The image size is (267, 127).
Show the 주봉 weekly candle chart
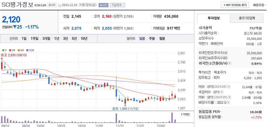click(x=152, y=38)
